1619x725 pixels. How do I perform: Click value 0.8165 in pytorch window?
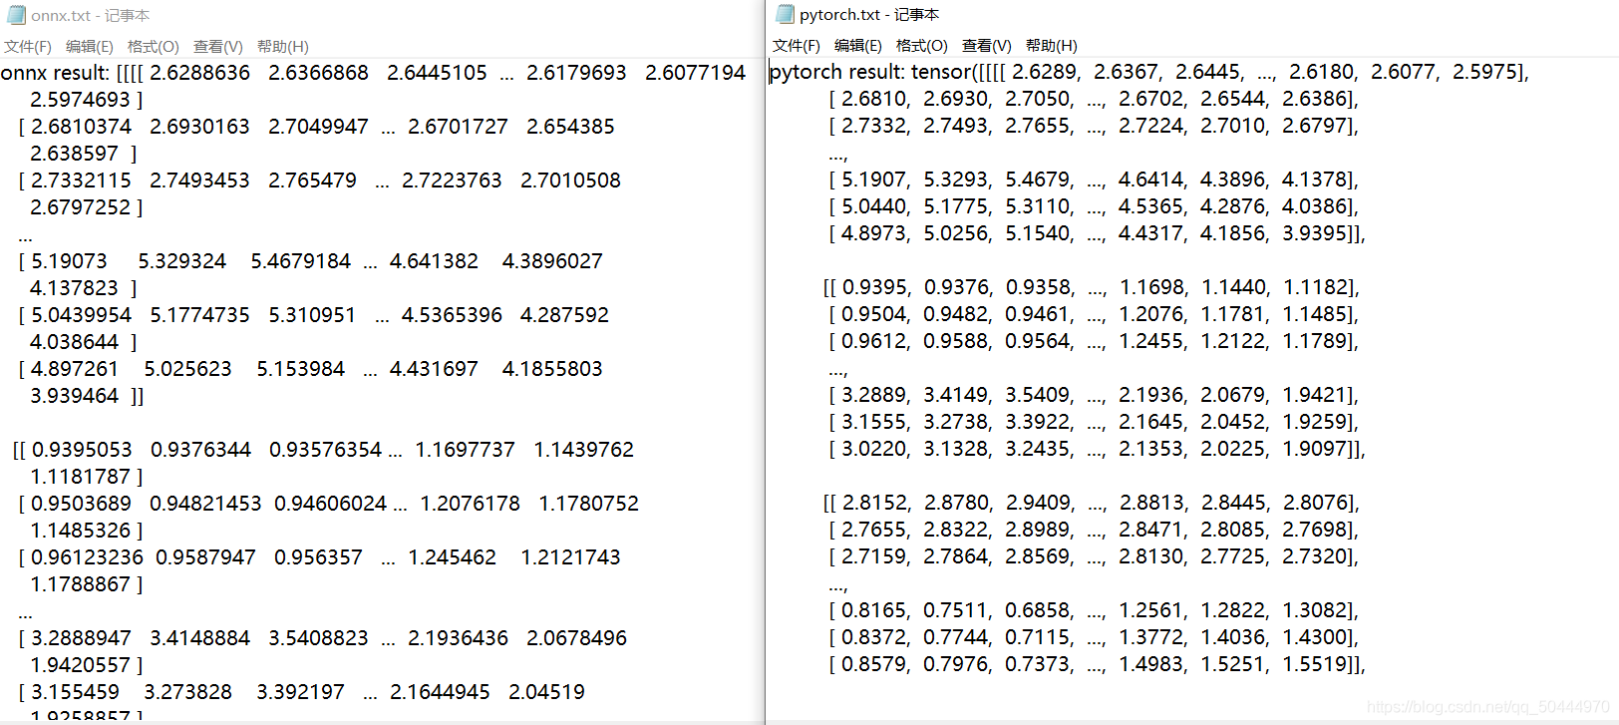click(x=874, y=610)
